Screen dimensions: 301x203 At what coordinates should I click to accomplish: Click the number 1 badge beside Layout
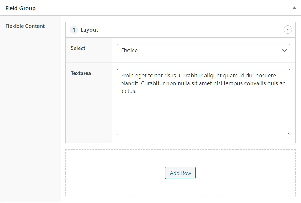pyautogui.click(x=74, y=30)
